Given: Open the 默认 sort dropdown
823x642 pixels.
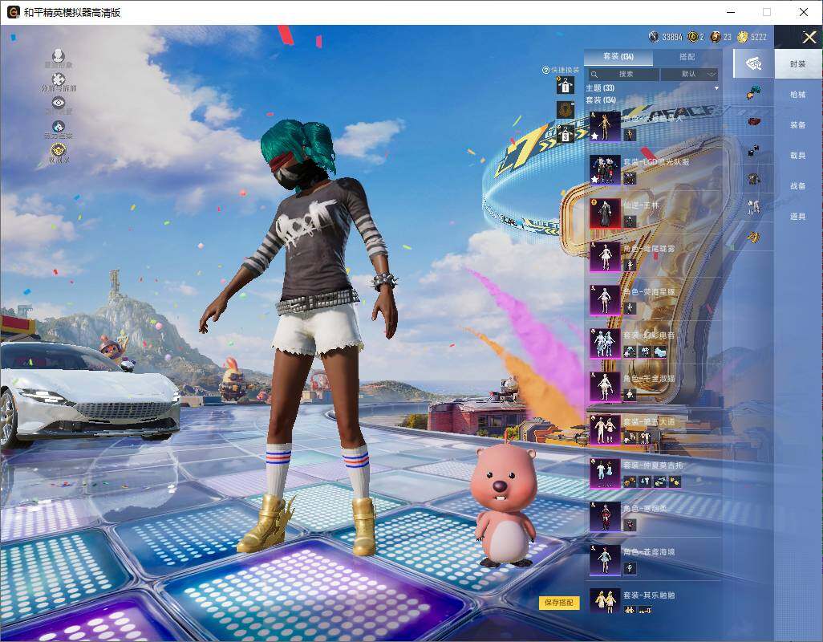Looking at the screenshot, I should point(688,74).
